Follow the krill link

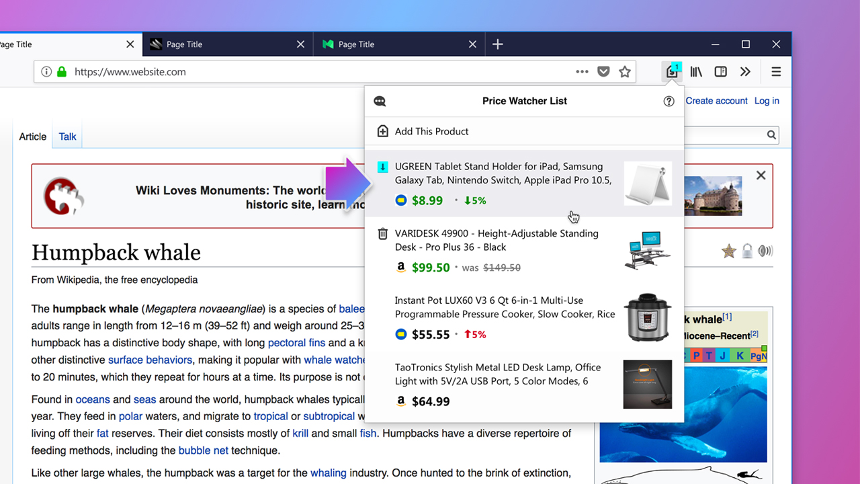(300, 434)
